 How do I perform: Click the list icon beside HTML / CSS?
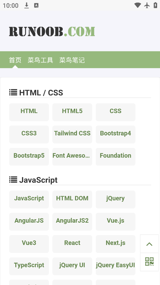tap(13, 92)
